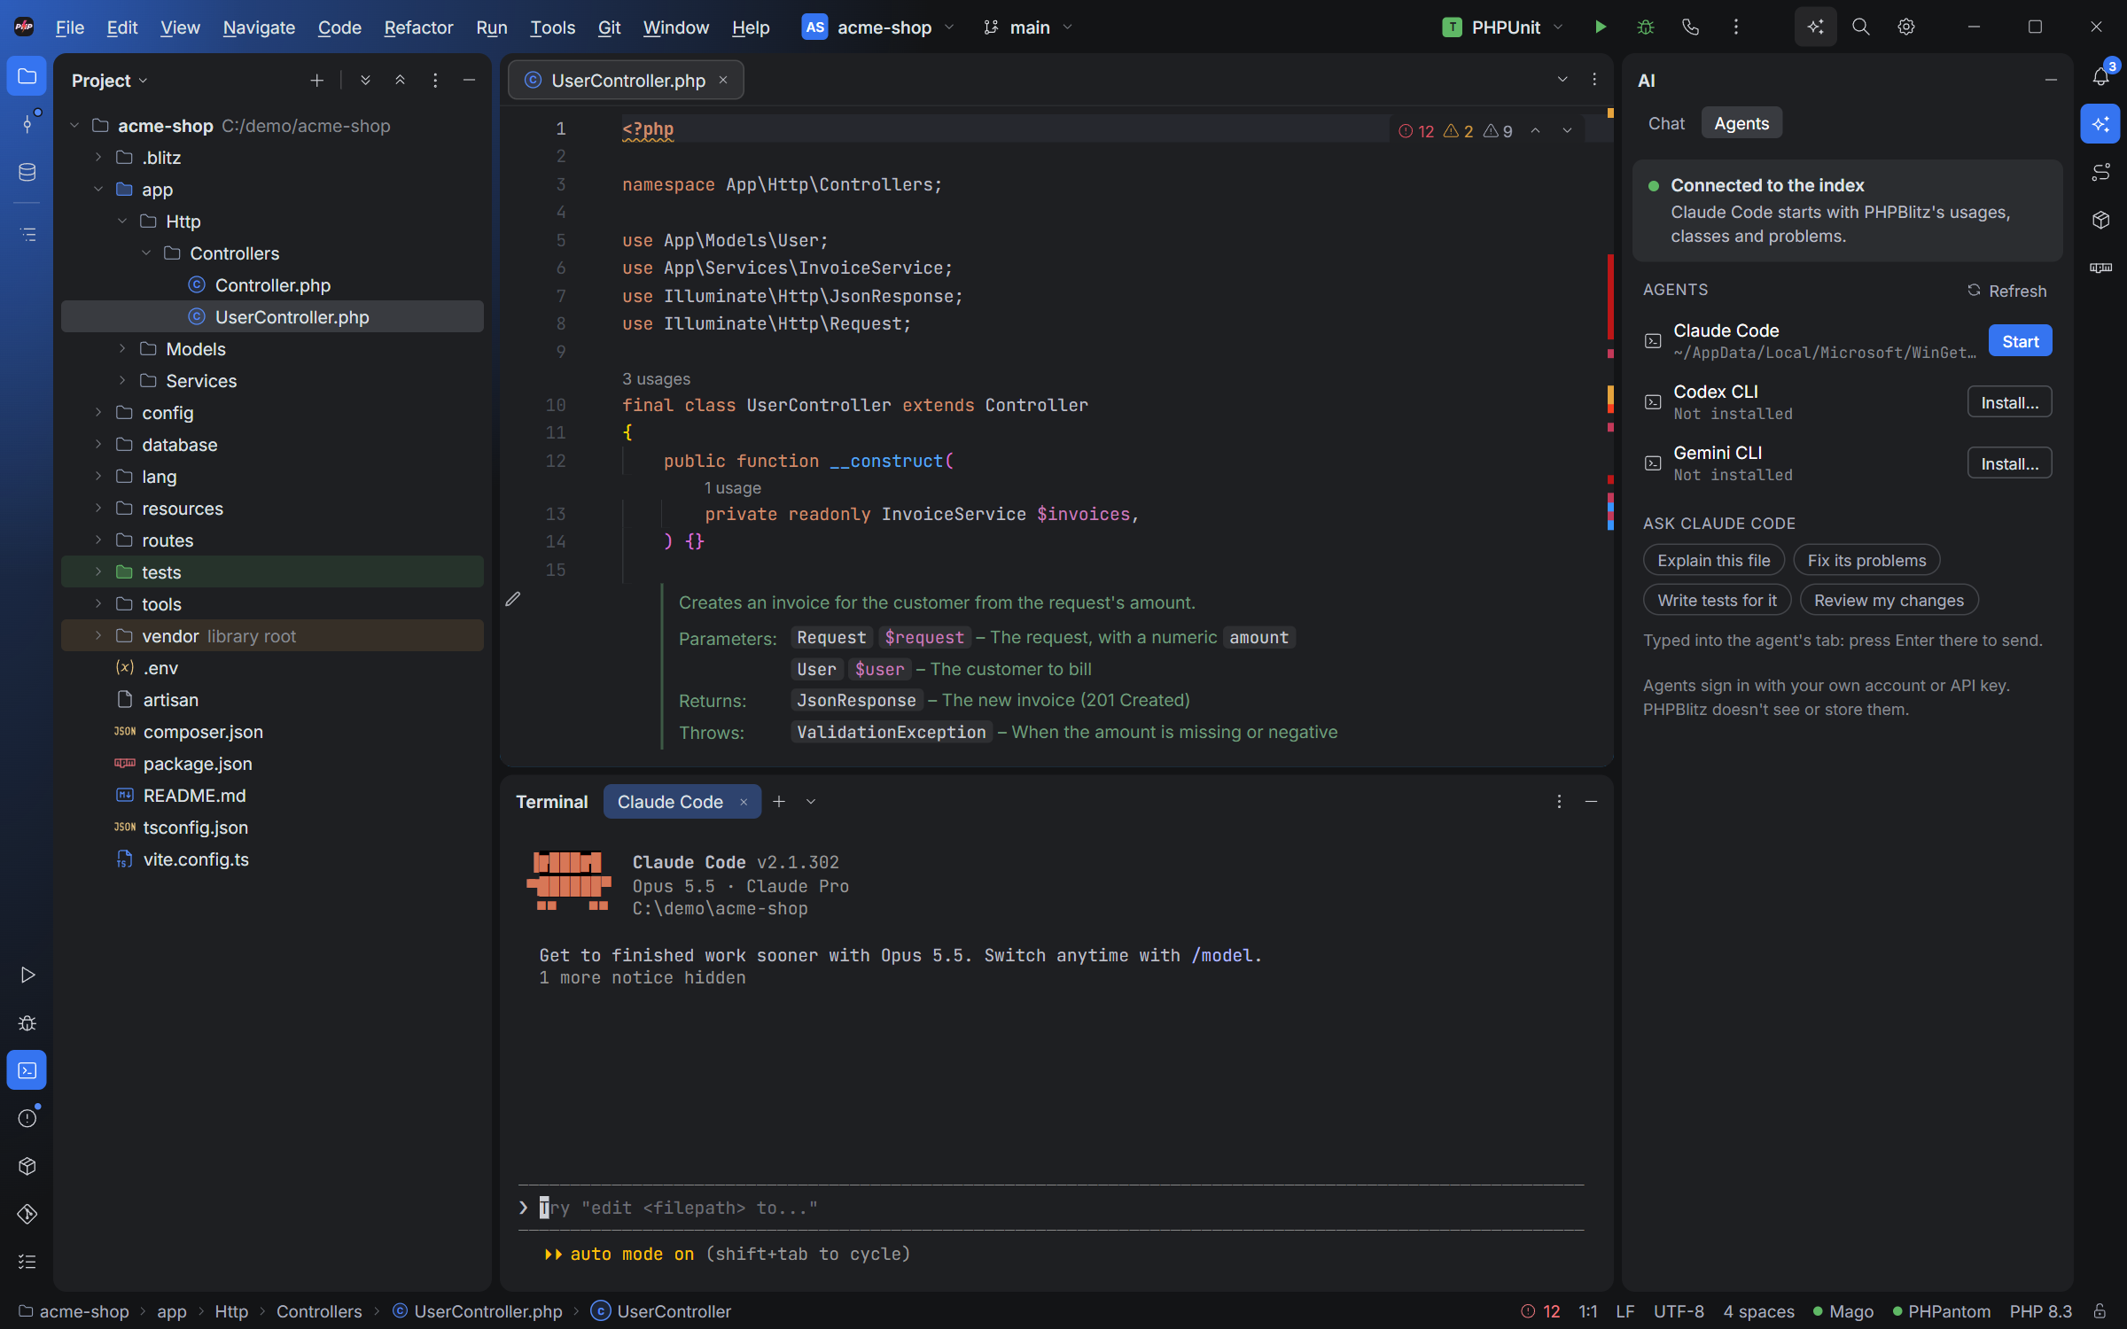Switch to the Chat tab in AI panel
Viewport: 2127px width, 1329px height.
[x=1666, y=123]
